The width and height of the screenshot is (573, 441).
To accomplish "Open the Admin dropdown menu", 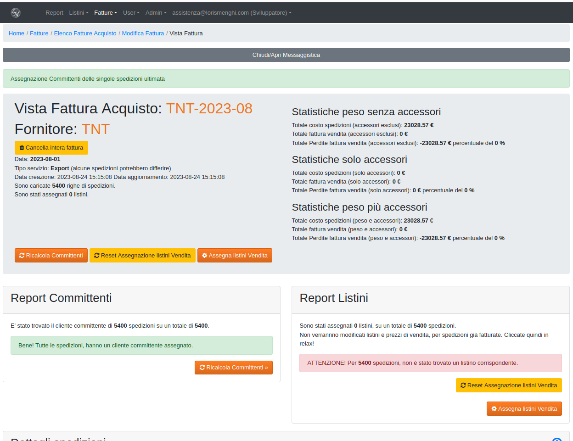I will coord(156,13).
